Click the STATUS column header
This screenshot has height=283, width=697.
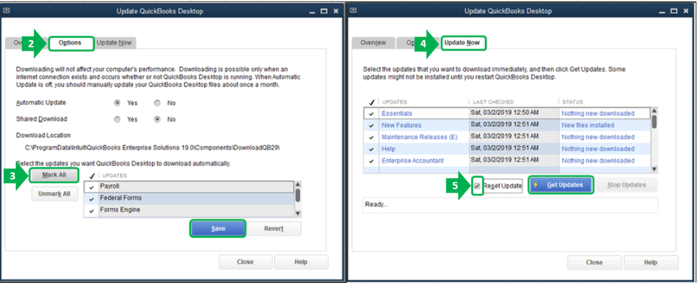(x=573, y=102)
